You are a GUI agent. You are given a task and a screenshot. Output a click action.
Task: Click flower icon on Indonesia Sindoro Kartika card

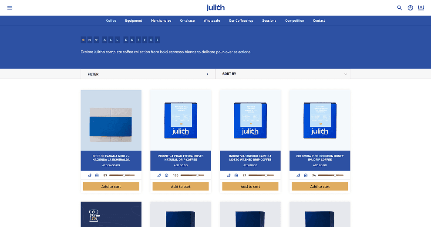point(236,175)
